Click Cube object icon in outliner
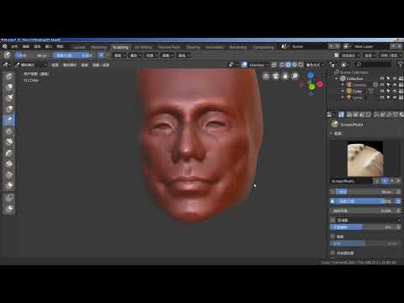This screenshot has width=404, height=303. (349, 91)
